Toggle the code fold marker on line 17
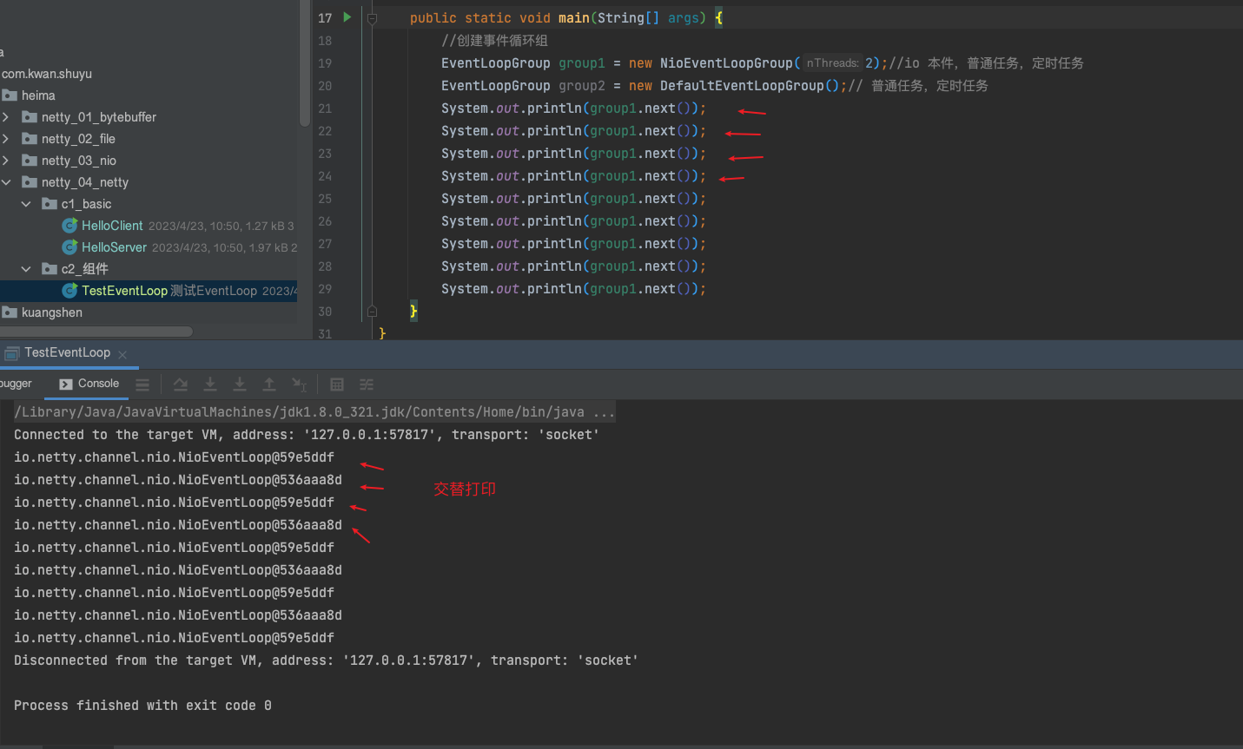The height and width of the screenshot is (749, 1243). tap(372, 18)
